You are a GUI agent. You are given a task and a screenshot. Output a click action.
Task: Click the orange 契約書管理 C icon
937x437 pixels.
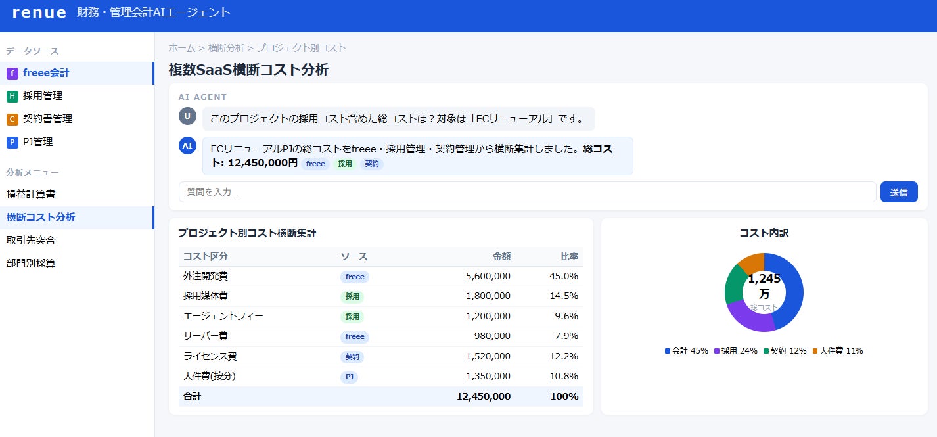pos(12,120)
